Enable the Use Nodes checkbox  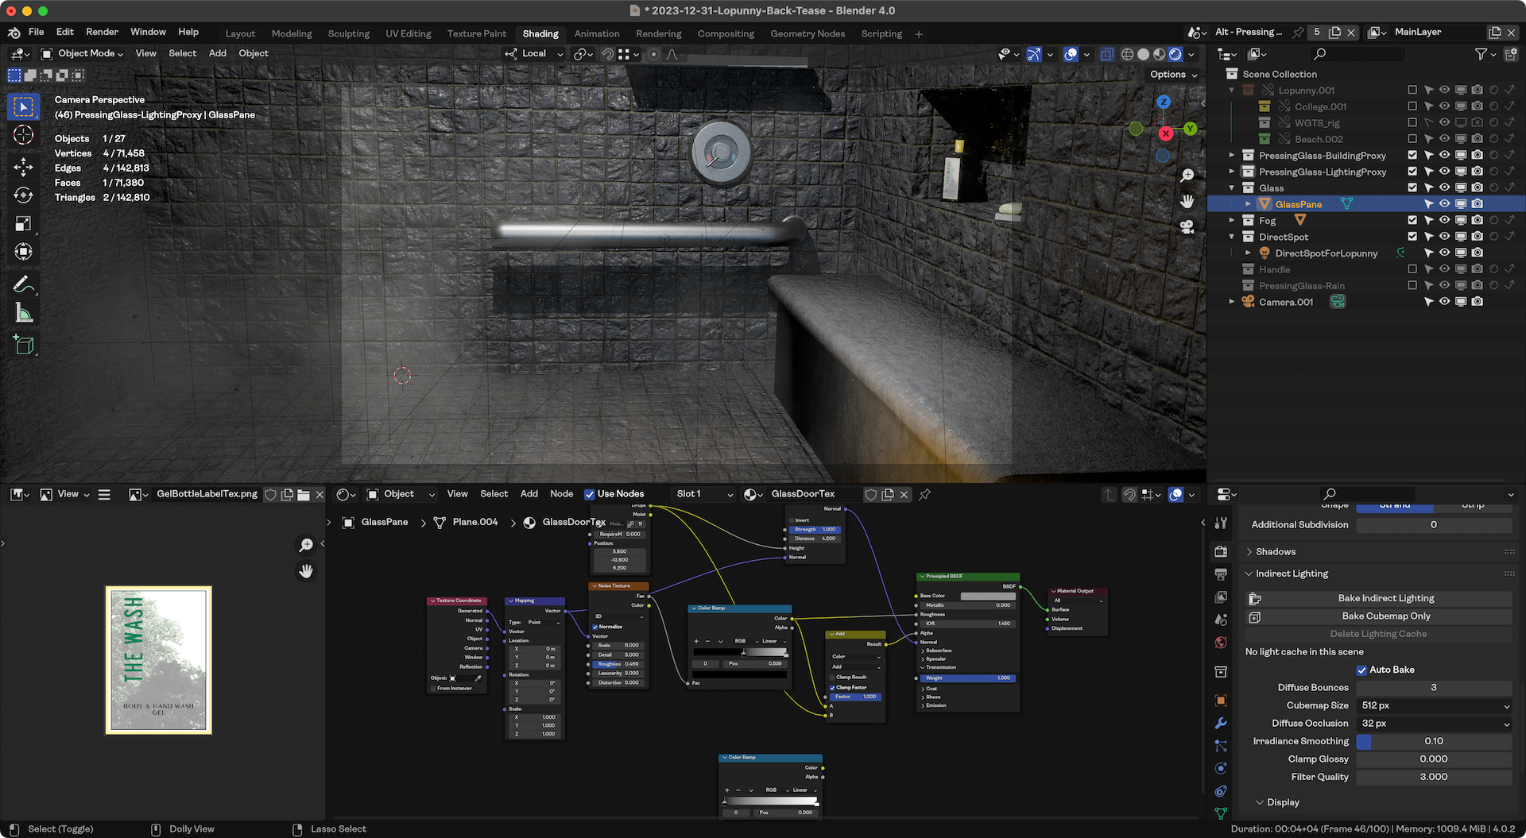[x=590, y=494]
